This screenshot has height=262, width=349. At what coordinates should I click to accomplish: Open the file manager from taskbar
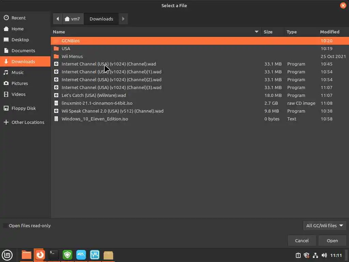click(x=27, y=255)
